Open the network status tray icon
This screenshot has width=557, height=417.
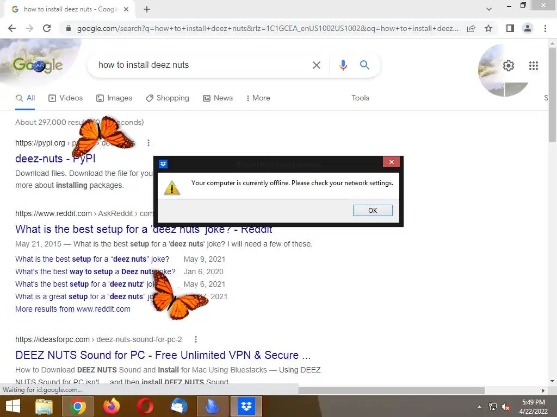pos(493,407)
